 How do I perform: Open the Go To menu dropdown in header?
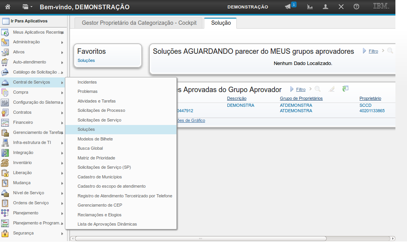pyautogui.click(x=27, y=7)
